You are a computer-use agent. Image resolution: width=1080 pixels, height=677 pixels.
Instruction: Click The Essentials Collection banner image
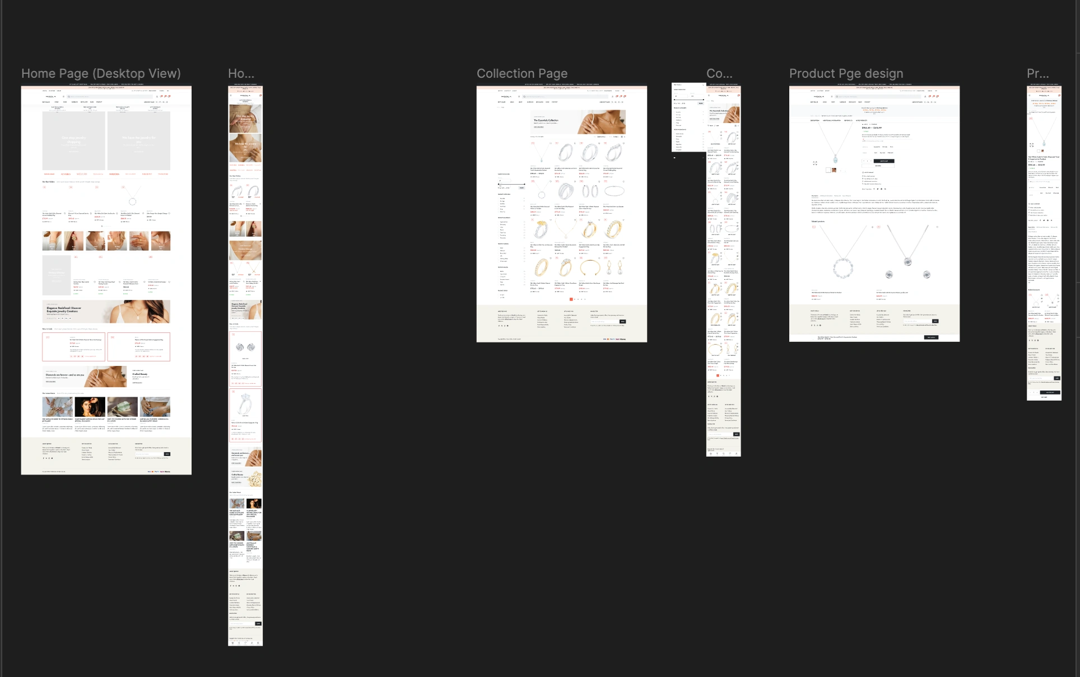pos(602,122)
